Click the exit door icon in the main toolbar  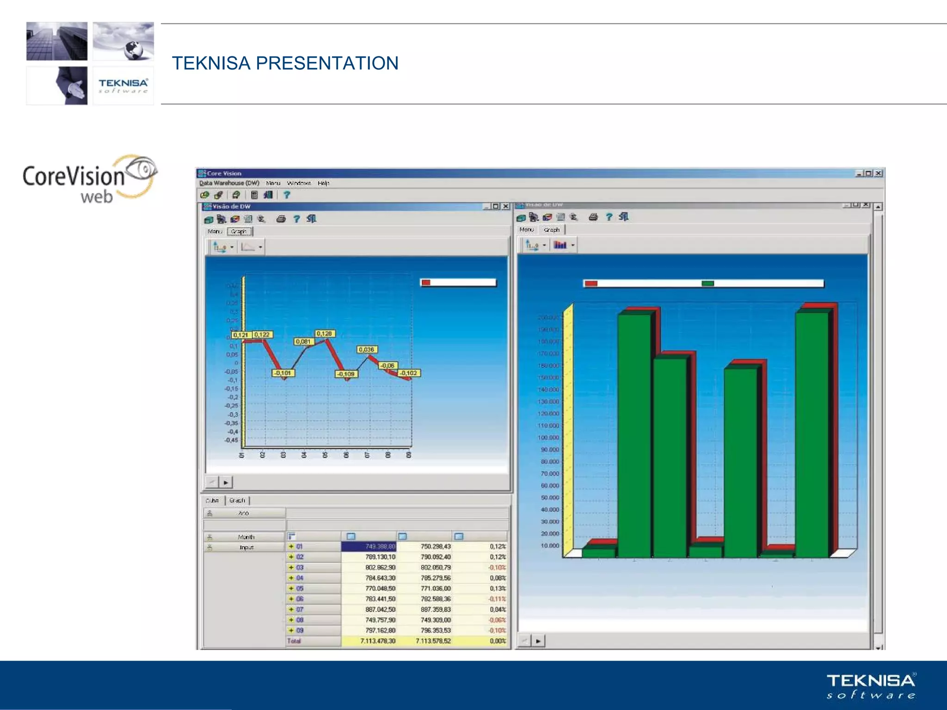click(268, 195)
